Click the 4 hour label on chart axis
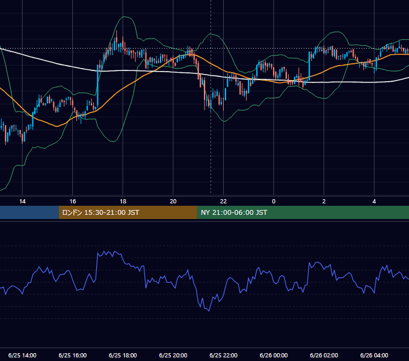Screen dimensions: 409x361 [x=374, y=202]
